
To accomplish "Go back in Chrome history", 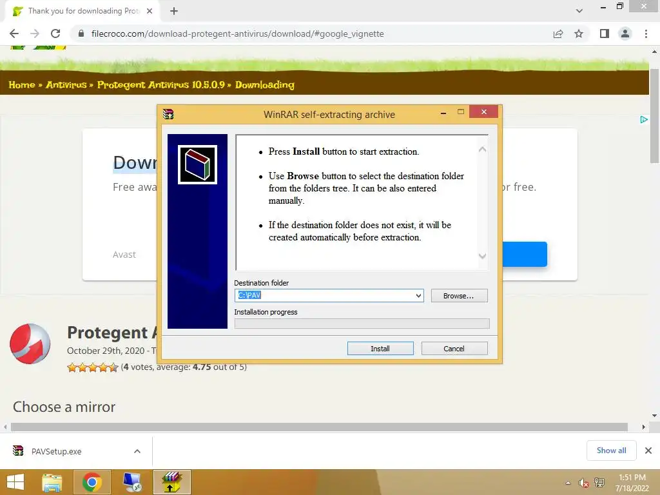I will [14, 34].
